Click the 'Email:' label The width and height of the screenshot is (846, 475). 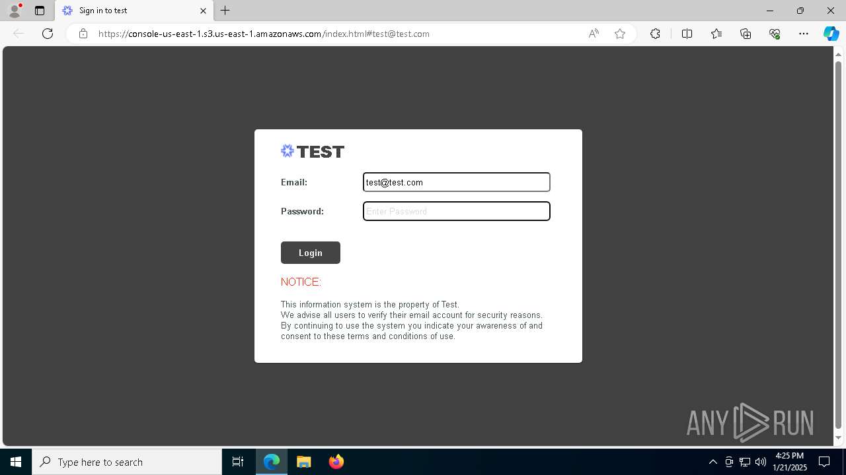(294, 182)
